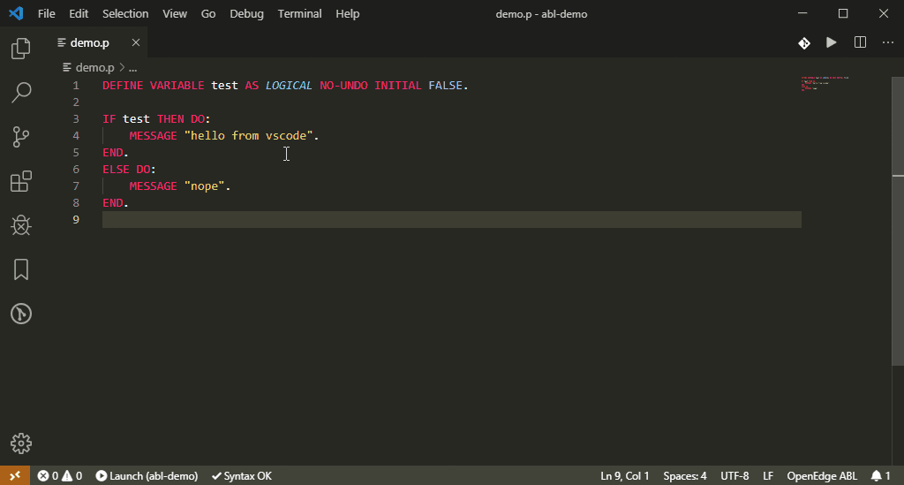Image resolution: width=904 pixels, height=485 pixels.
Task: Open the Source Control view
Action: pos(21,137)
